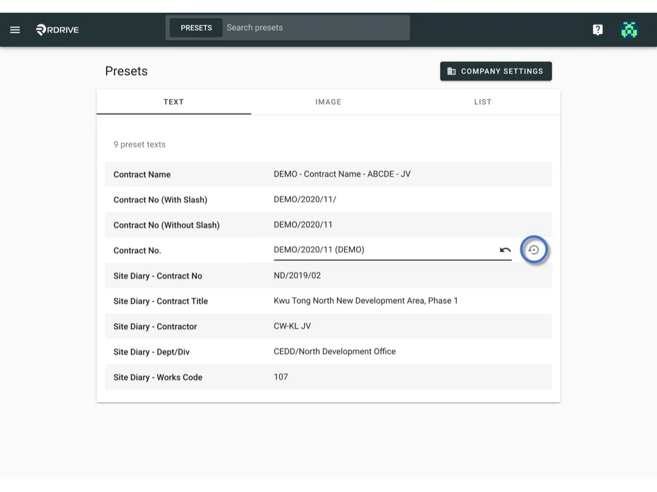Switch to the IMAGE tab
Screen dimensions: 657x492
[x=328, y=102]
